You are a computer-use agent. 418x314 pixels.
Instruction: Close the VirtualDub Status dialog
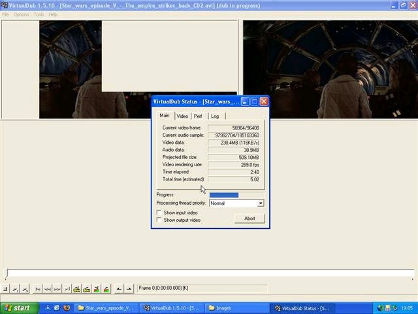pyautogui.click(x=264, y=101)
